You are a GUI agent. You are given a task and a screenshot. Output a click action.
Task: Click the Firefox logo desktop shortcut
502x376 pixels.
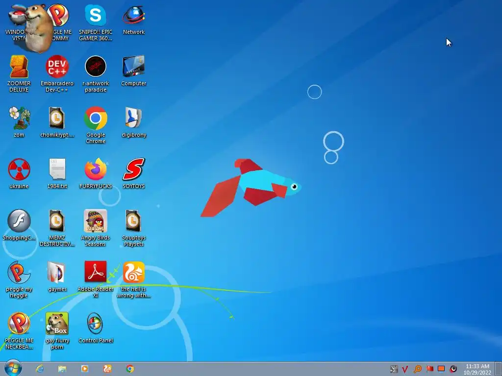(x=96, y=173)
